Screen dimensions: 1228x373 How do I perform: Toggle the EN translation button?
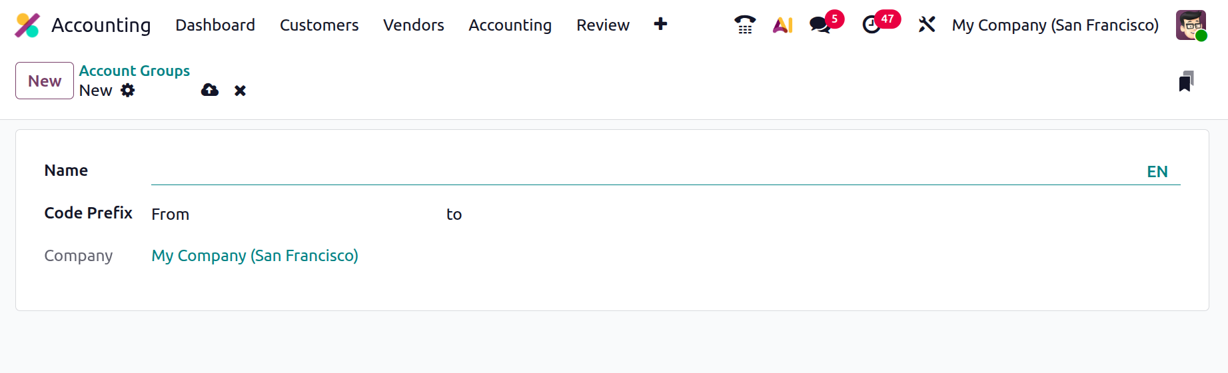(1157, 172)
